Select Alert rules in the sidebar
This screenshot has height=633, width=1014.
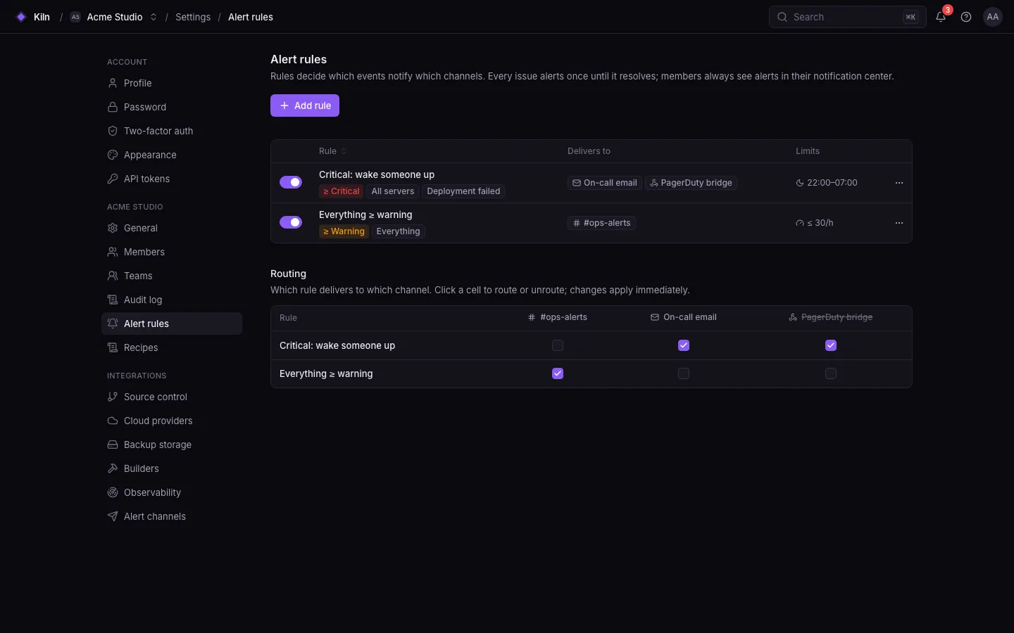click(x=172, y=324)
